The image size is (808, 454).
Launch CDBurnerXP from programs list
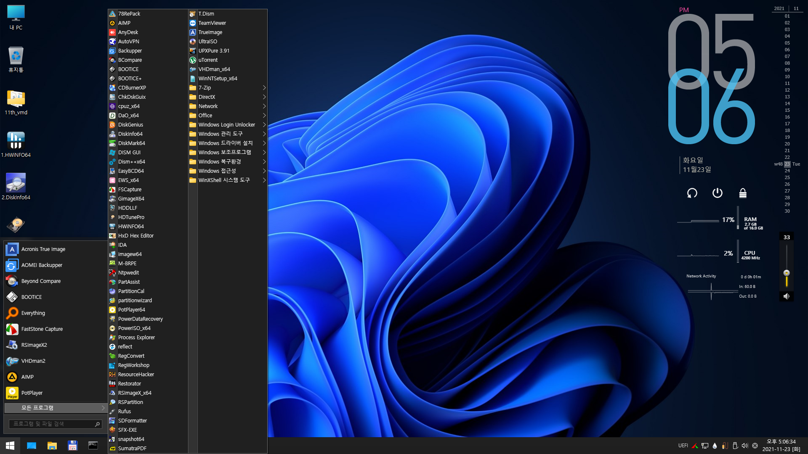coord(148,88)
